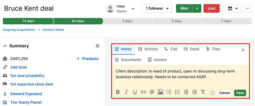Image resolution: width=255 pixels, height=106 pixels.
Task: Insert an image into the note
Action: point(160,92)
